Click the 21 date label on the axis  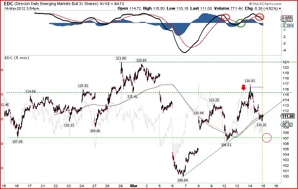click(43, 186)
